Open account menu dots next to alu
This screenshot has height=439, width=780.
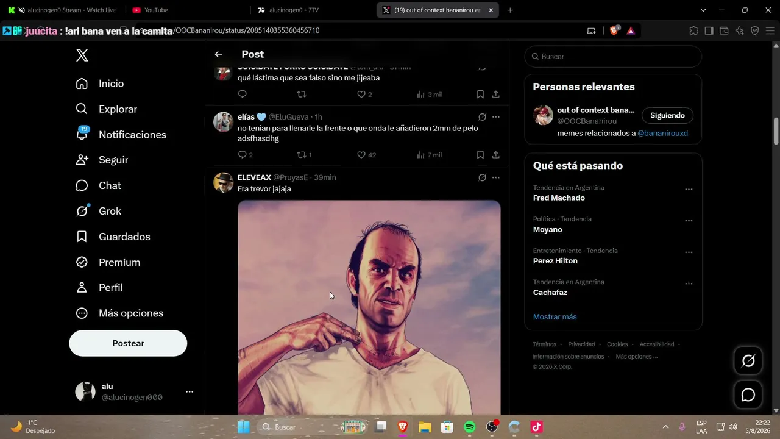pos(190,391)
